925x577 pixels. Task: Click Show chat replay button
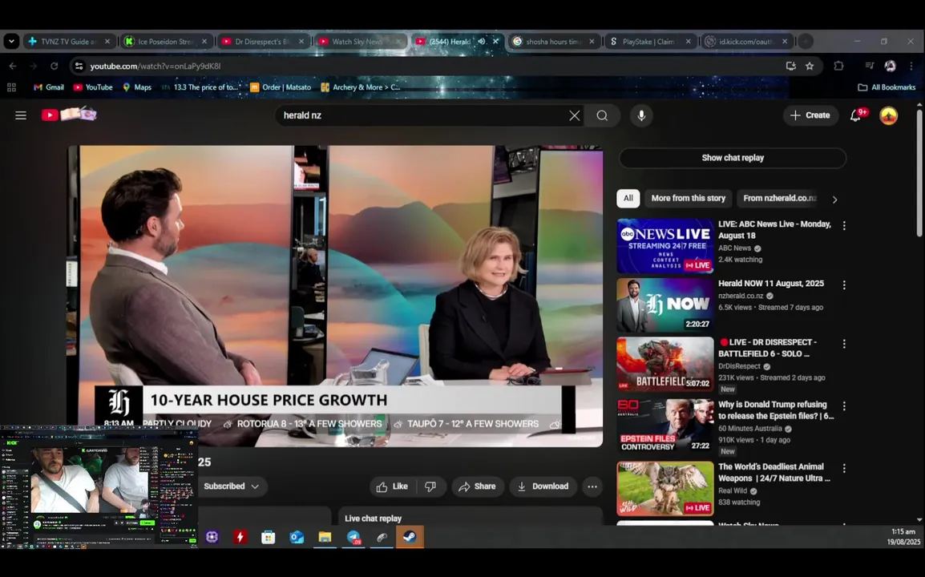[733, 158]
